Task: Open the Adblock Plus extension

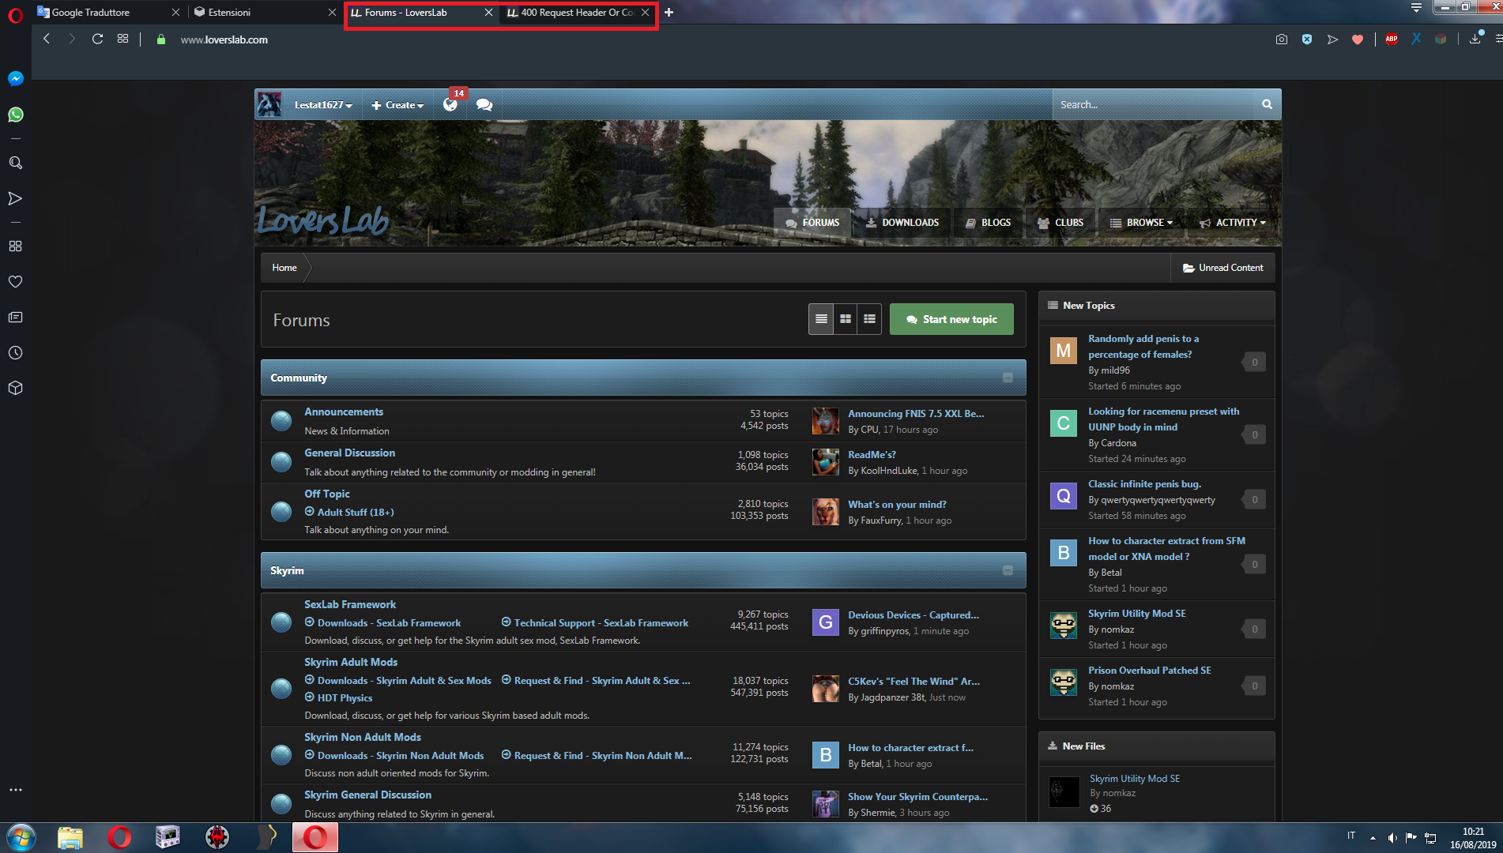Action: [x=1392, y=39]
